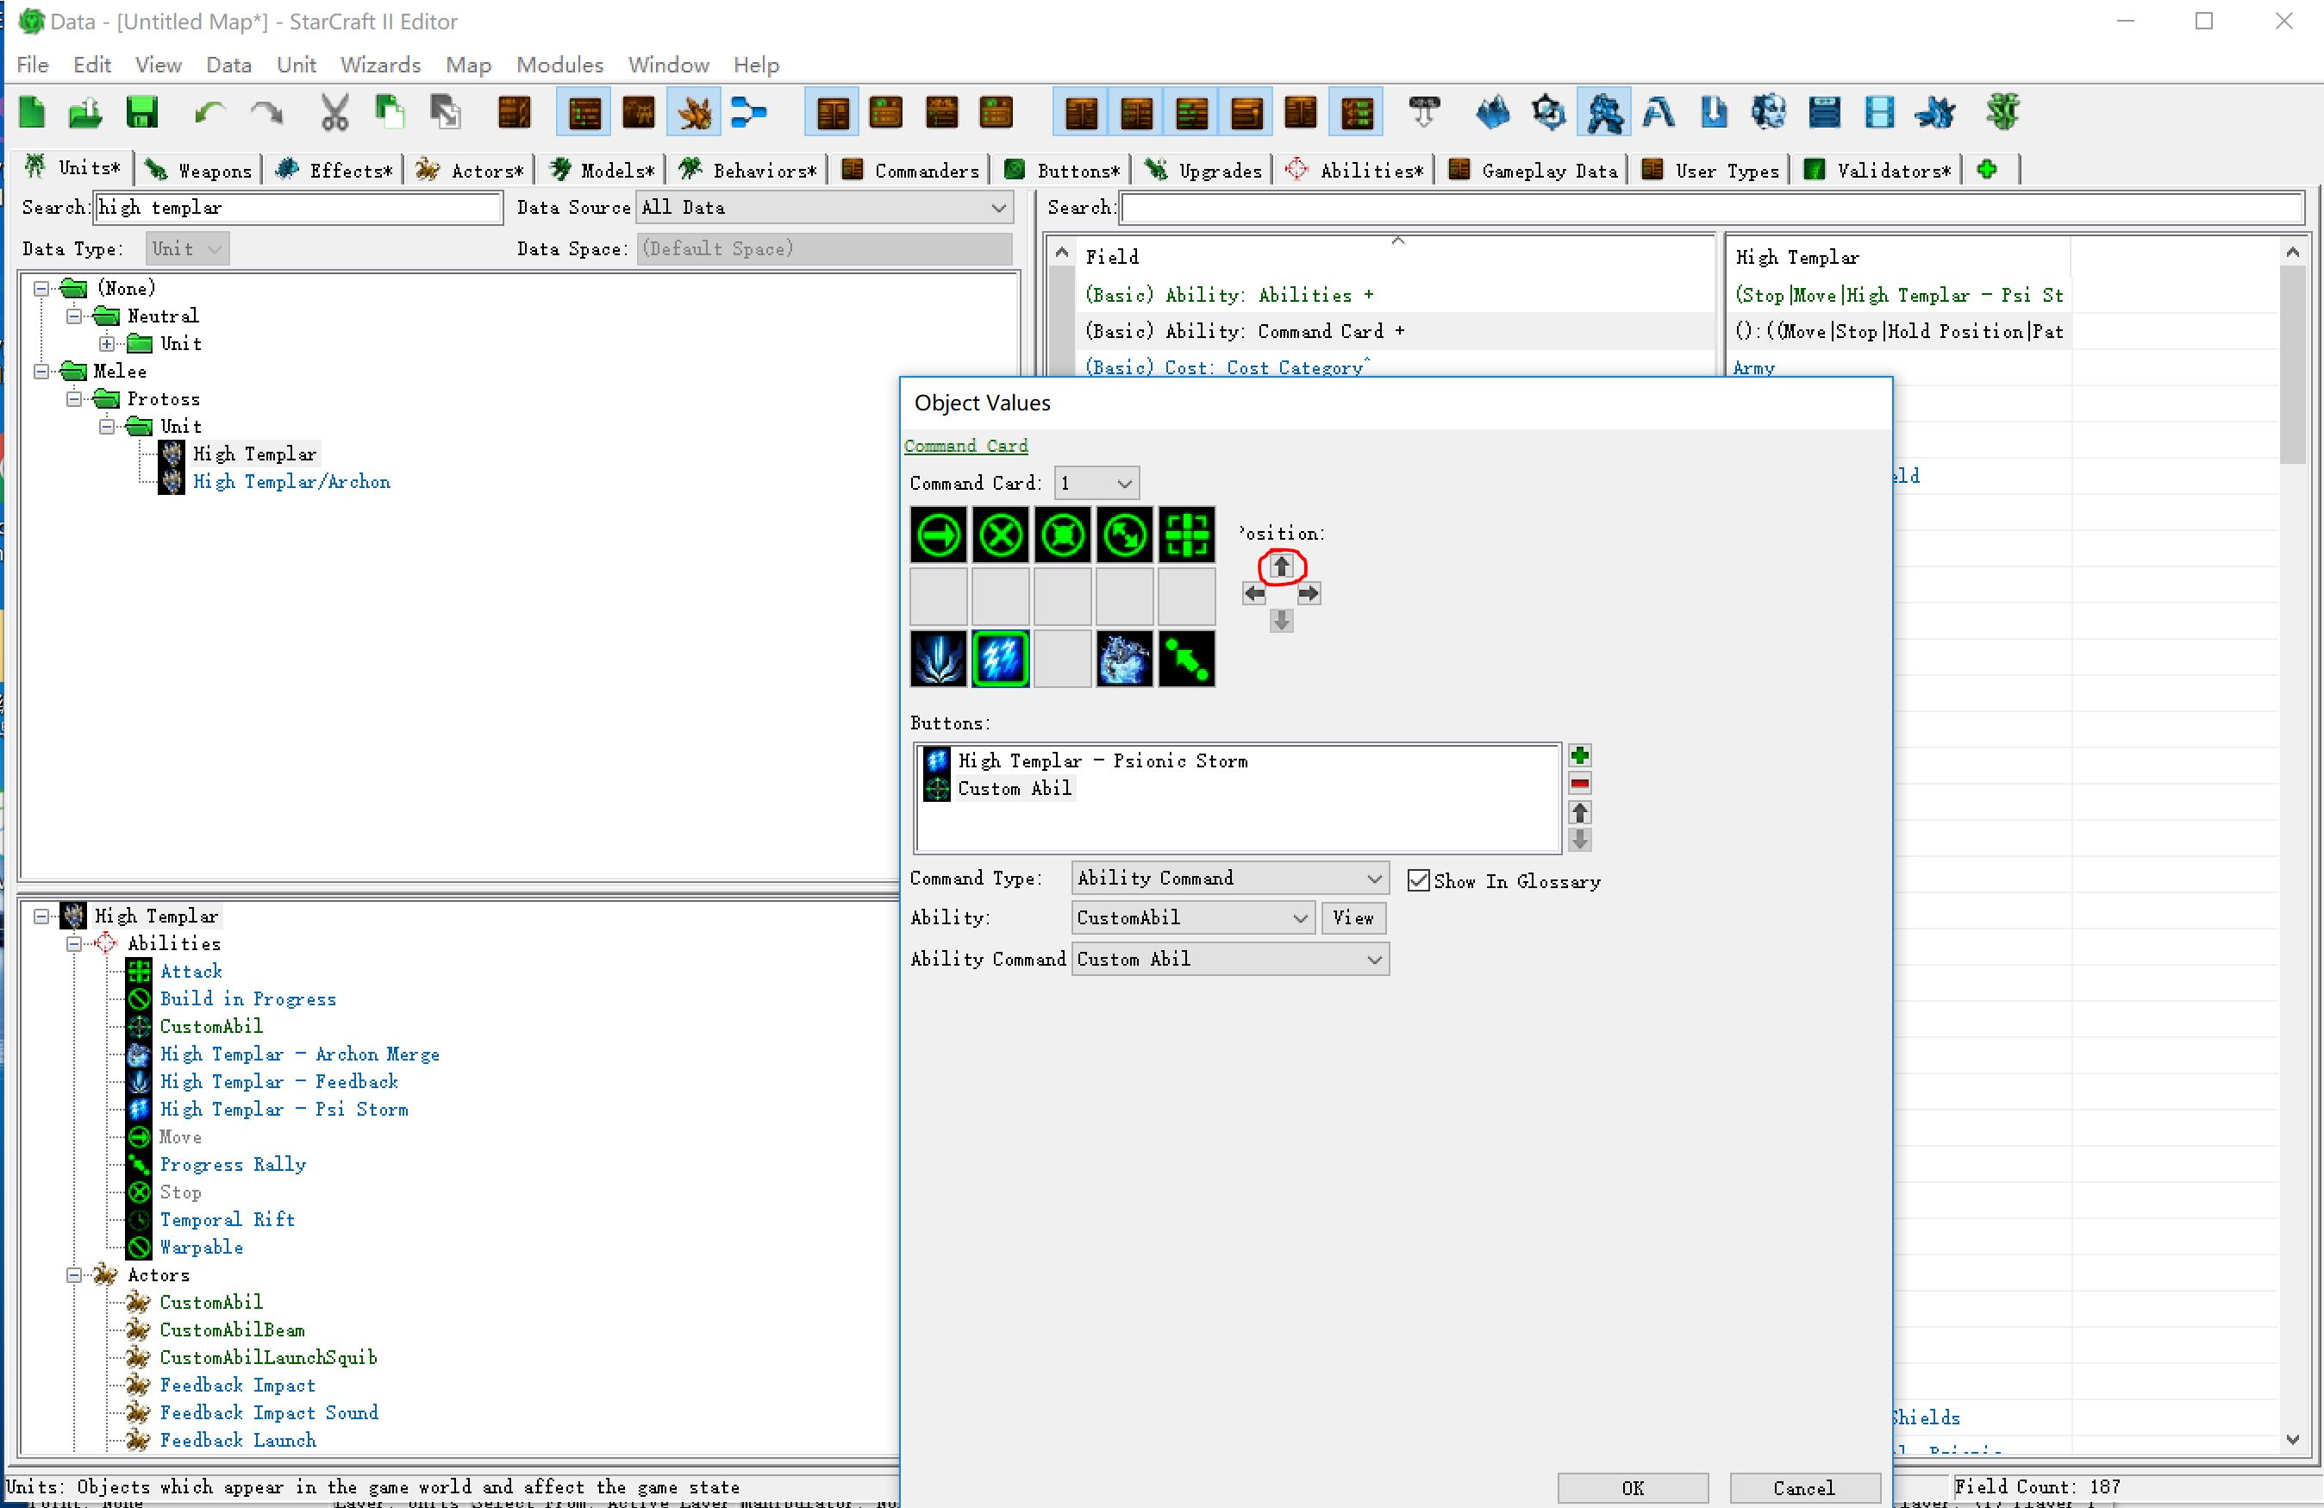Screen dimensions: 2324x1508
Task: Open the File menu
Action: [x=32, y=65]
